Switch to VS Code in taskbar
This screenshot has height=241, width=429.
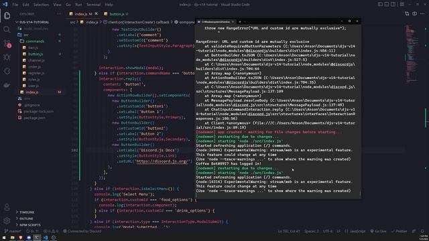click(46, 238)
